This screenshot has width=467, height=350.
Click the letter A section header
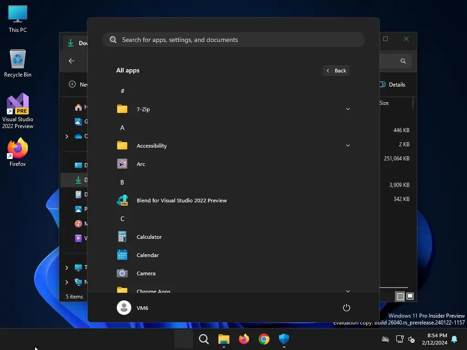(x=122, y=128)
